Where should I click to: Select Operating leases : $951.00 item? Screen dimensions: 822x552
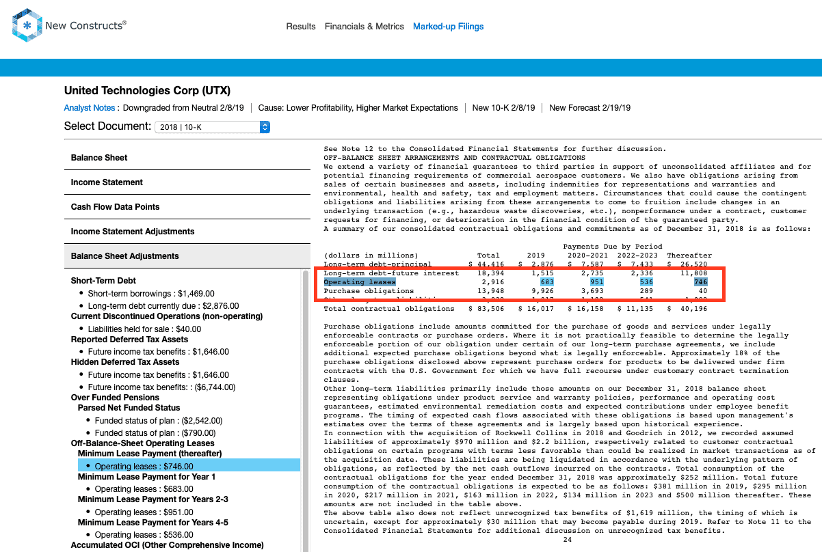pos(144,512)
